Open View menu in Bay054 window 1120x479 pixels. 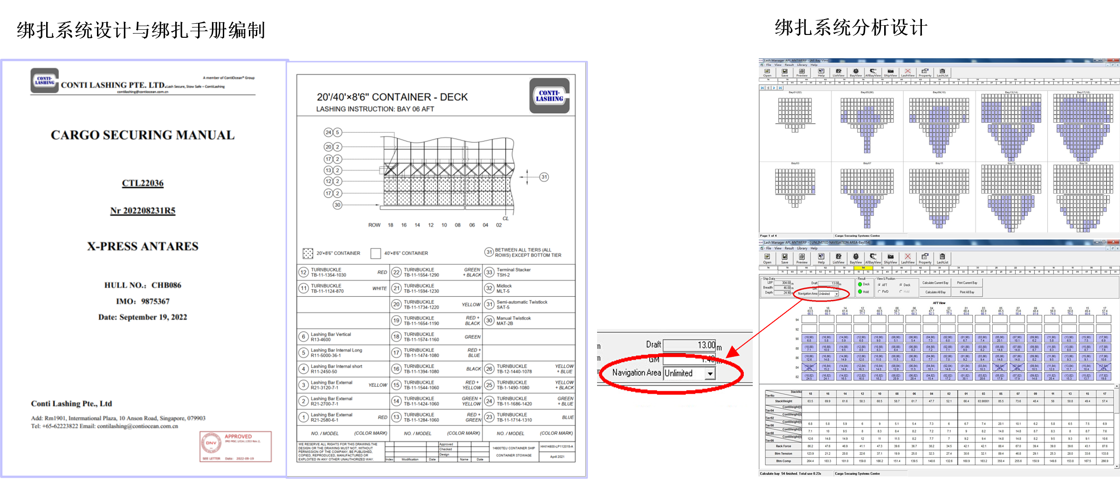click(x=778, y=248)
